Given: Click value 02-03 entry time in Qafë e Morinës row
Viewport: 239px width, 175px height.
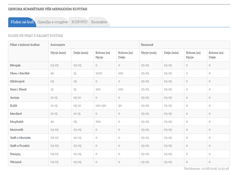Looking at the screenshot, I should (54, 138).
